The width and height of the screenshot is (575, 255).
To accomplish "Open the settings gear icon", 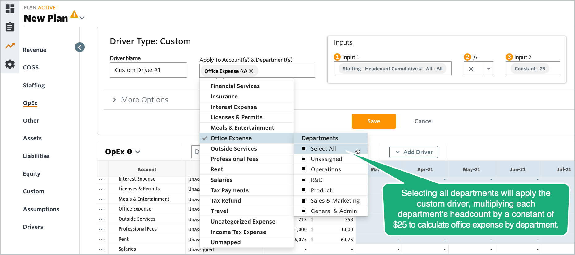I will click(x=10, y=64).
